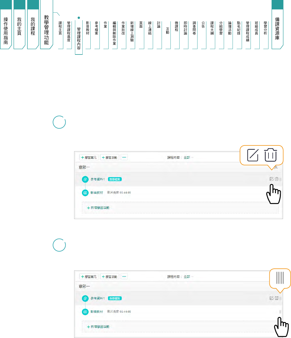Click the 新增學習活動 dashed area in lower panel

click(180, 327)
